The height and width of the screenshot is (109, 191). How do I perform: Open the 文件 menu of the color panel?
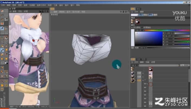(136, 12)
